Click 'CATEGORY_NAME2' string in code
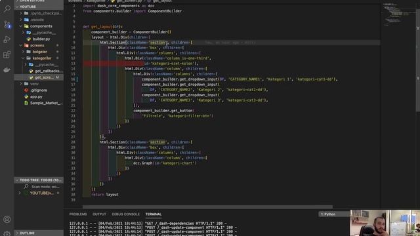 (175, 90)
